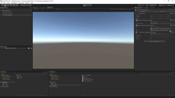
Task: Open Static flags dropdown arrow
Action: coord(174,10)
